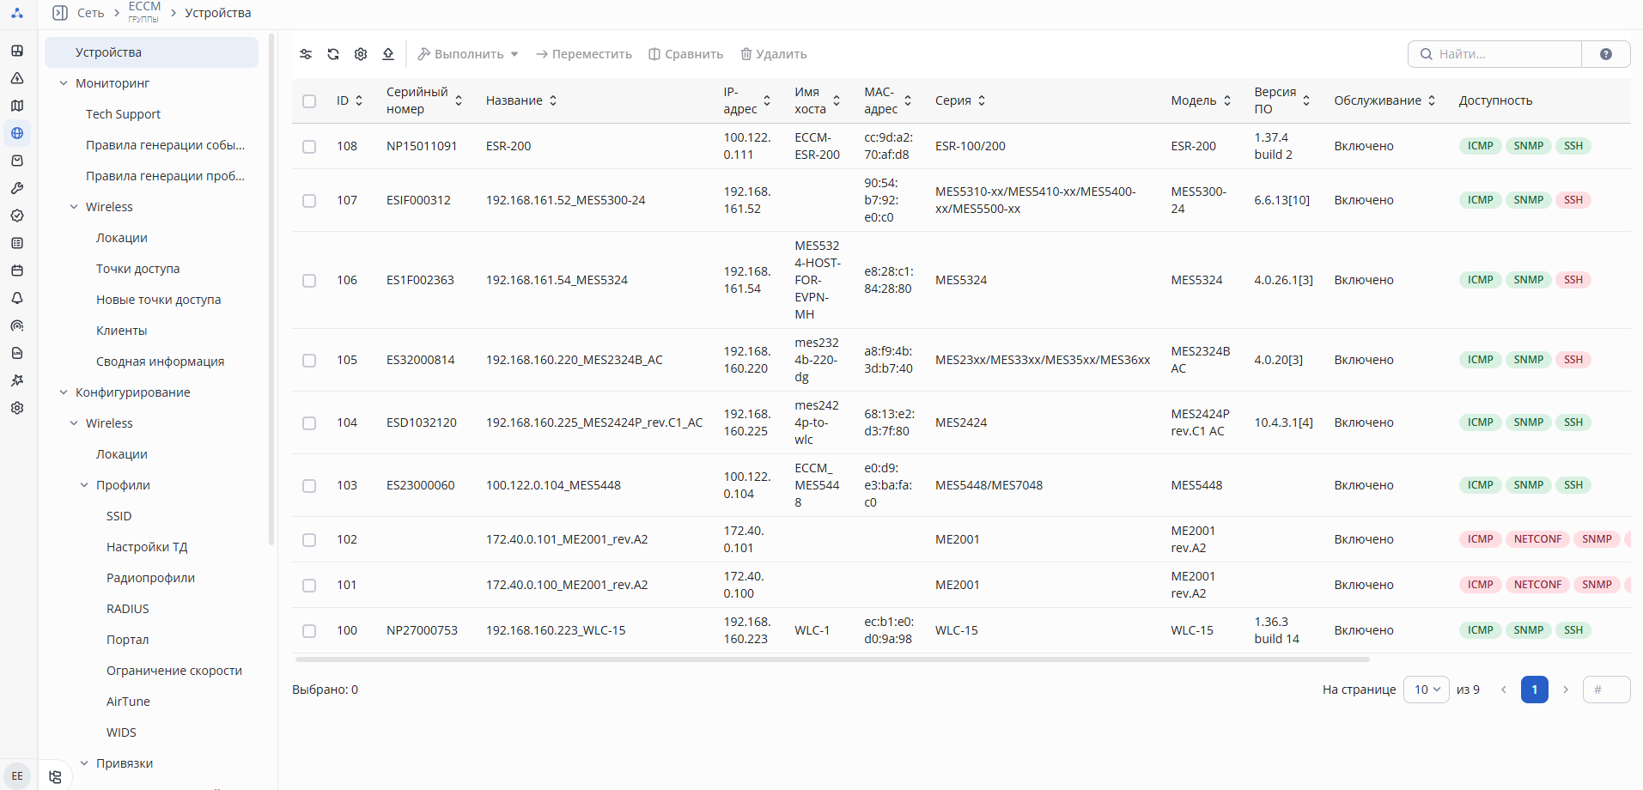Click the export upload icon in the toolbar
1643x790 pixels.
pyautogui.click(x=388, y=54)
